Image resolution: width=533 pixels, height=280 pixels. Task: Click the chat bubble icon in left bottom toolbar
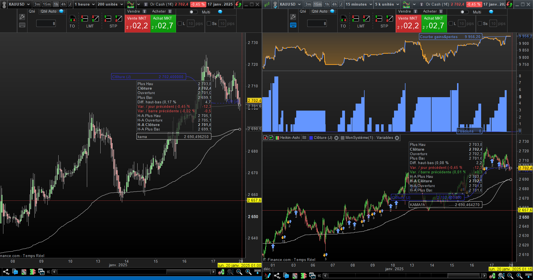click(x=15, y=272)
